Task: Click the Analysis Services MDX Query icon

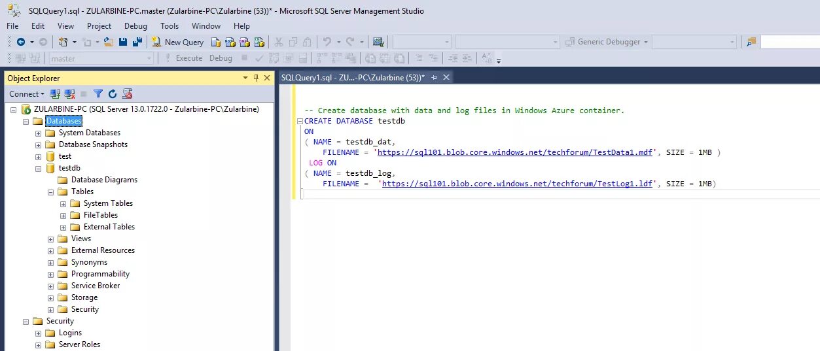Action: (x=230, y=42)
